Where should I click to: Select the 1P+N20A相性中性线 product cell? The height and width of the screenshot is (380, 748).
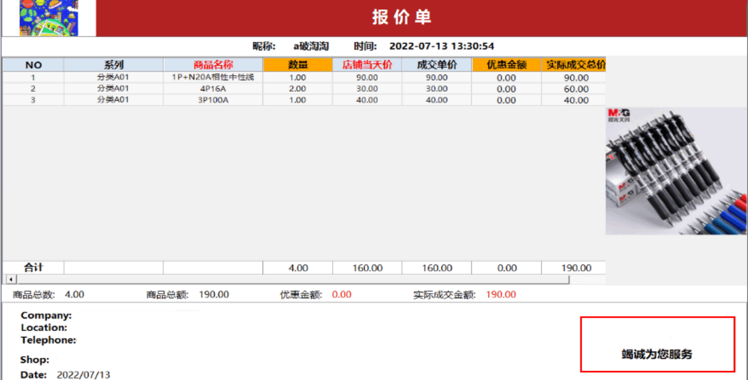(x=213, y=77)
